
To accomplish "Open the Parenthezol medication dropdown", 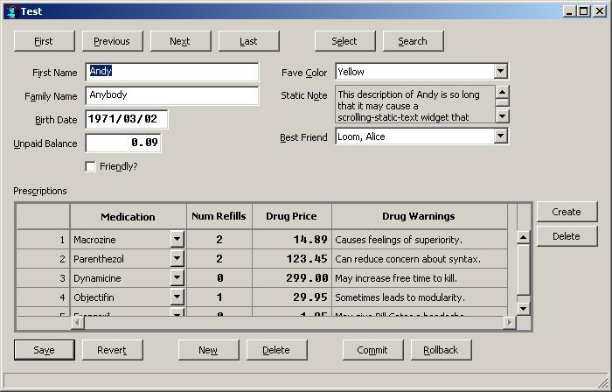I will [x=177, y=259].
